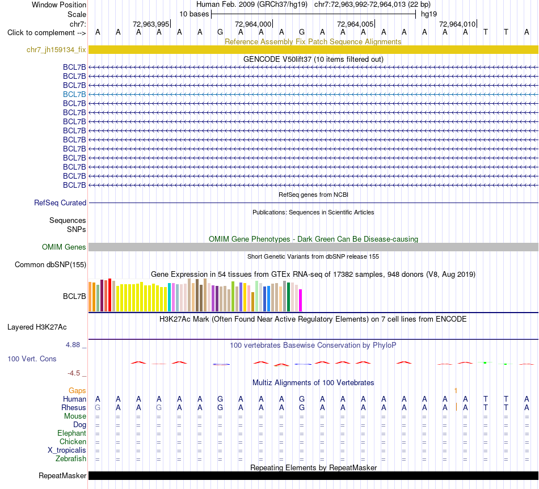Click the Rhesus alignment row label
The width and height of the screenshot is (539, 489).
tap(74, 407)
